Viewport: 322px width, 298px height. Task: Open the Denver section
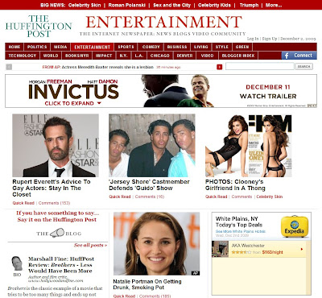pos(185,56)
